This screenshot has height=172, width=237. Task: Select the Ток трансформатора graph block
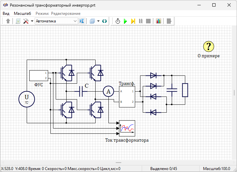pyautogui.click(x=127, y=128)
